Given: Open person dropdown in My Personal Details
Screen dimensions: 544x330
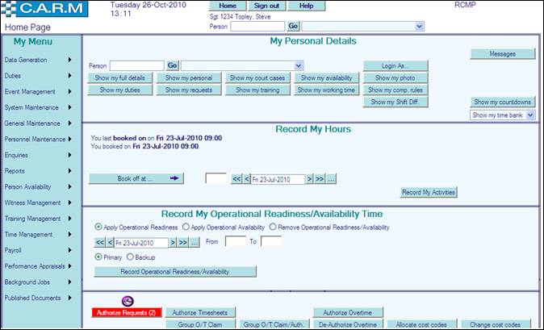Looking at the screenshot, I should click(x=242, y=65).
